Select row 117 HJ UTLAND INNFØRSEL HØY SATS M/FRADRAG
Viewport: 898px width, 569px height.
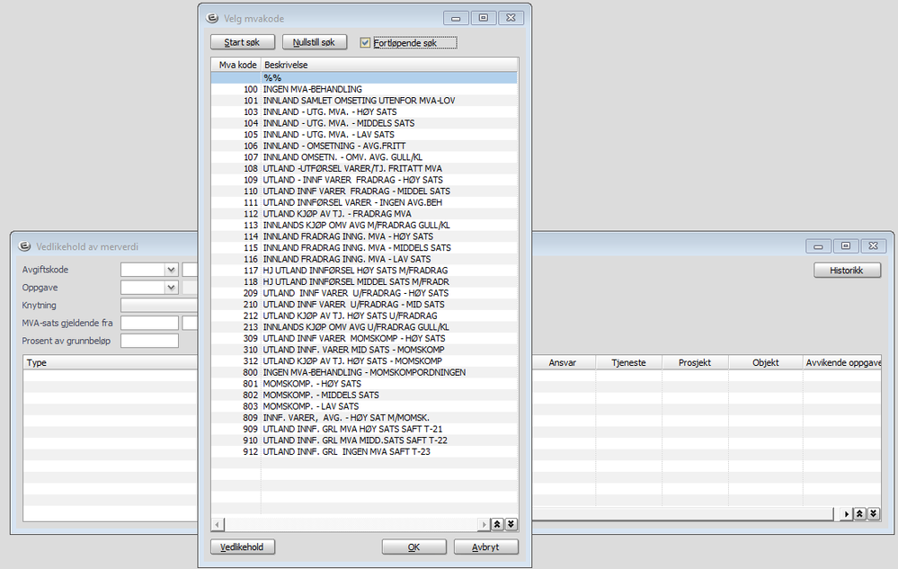pyautogui.click(x=364, y=271)
